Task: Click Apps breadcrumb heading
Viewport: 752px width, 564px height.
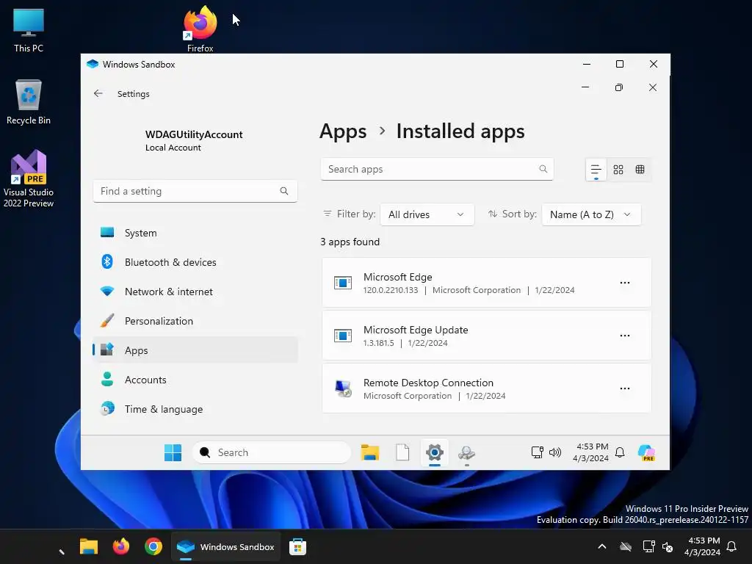Action: 343,131
